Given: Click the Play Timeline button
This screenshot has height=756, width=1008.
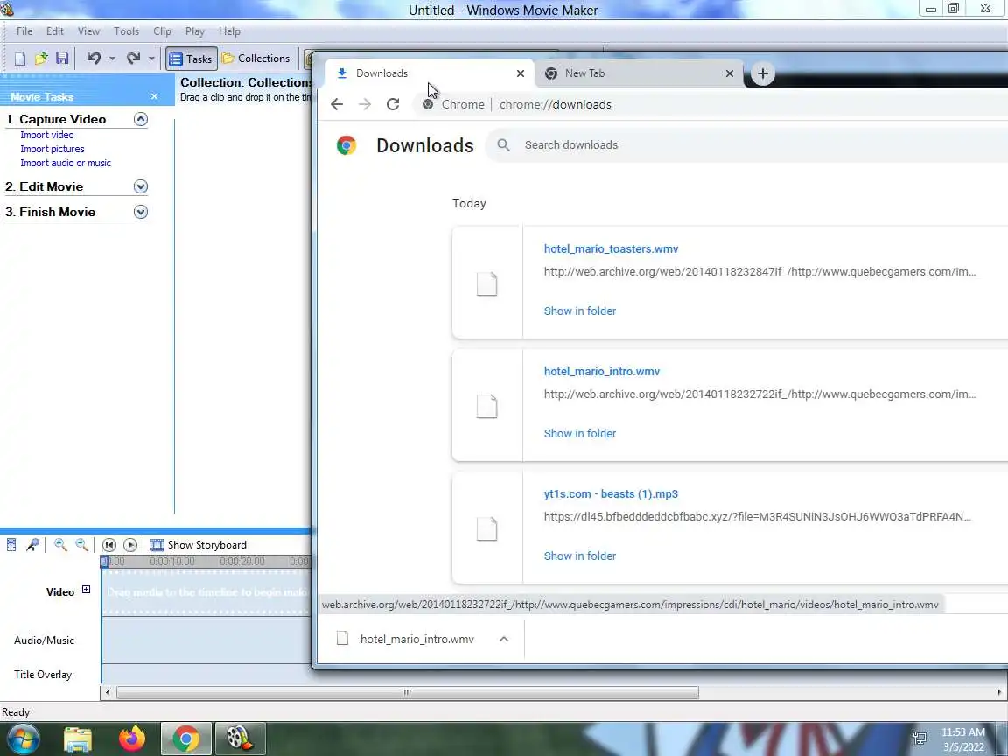Looking at the screenshot, I should pyautogui.click(x=130, y=545).
